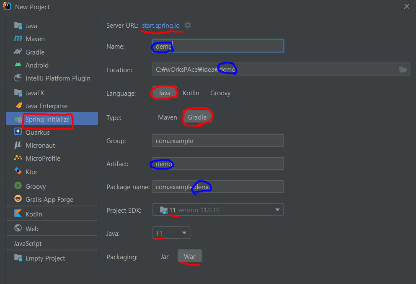Select MicroProfile in the project type list

click(52, 158)
